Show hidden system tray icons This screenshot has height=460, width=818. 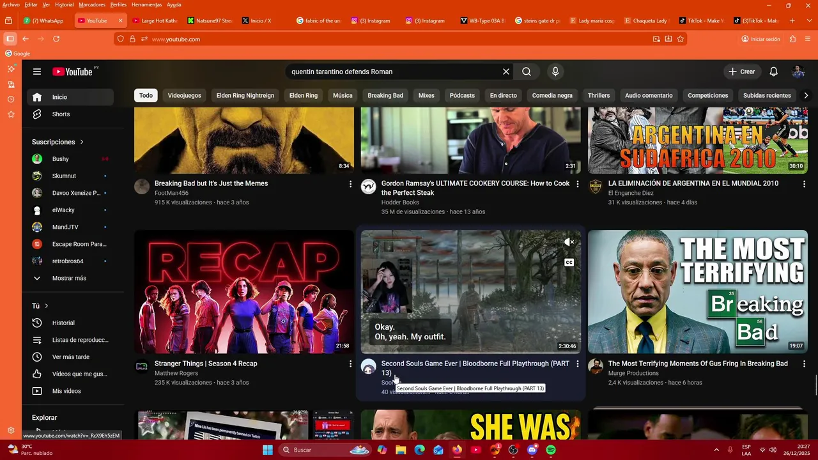tap(716, 450)
